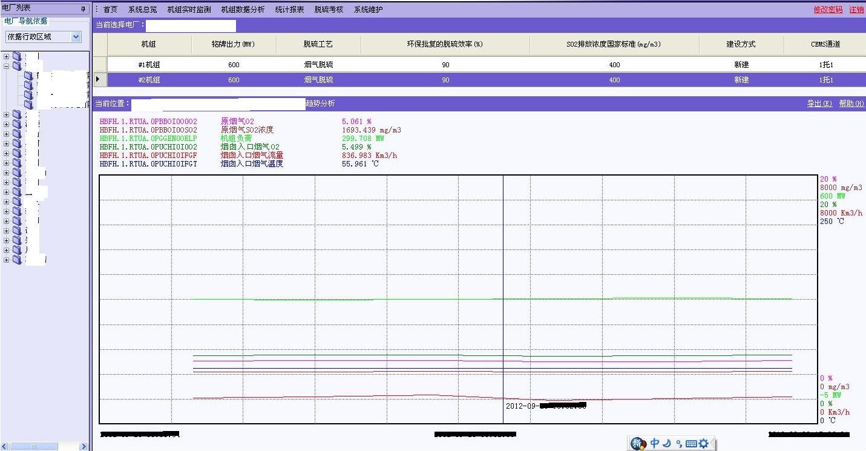Open the 系统总览 menu
The width and height of the screenshot is (866, 451).
point(142,10)
